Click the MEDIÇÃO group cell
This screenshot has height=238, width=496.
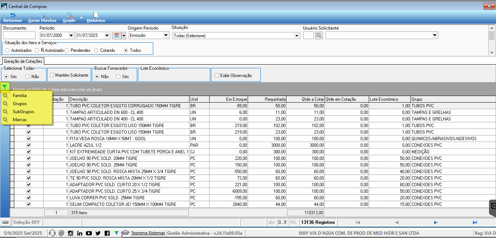(453, 152)
